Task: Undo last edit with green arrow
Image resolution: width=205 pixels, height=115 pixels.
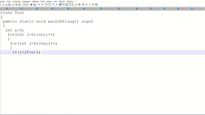Action: (x=24, y=4)
